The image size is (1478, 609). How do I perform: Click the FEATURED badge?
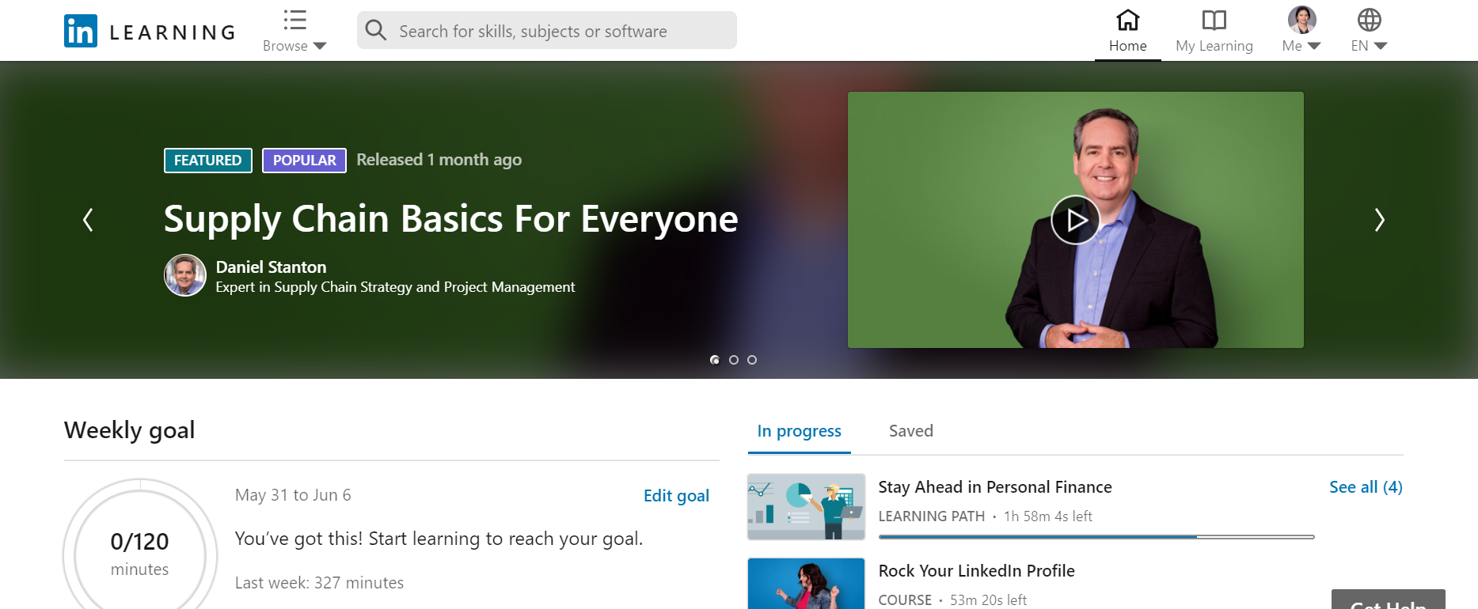click(208, 161)
